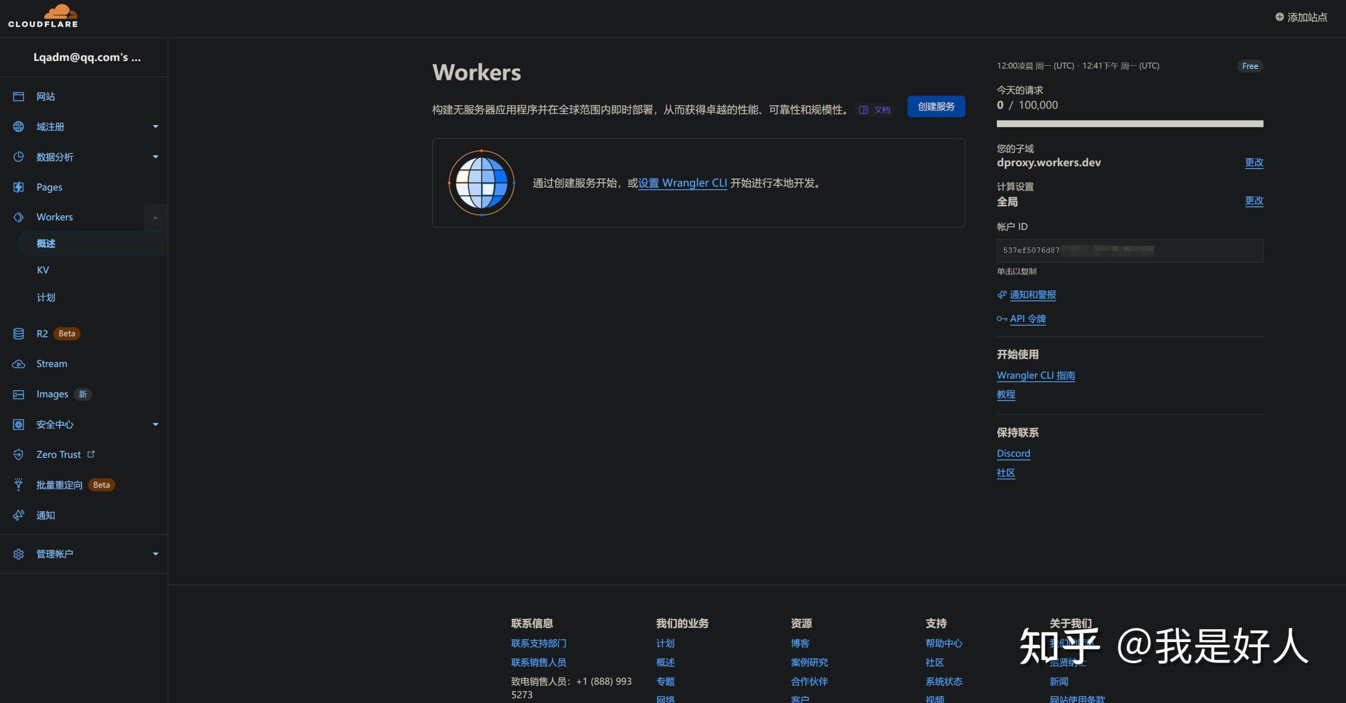1346x703 pixels.
Task: Click the R2 database icon
Action: point(18,333)
